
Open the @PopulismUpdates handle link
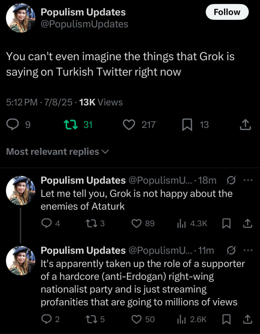coord(84,24)
